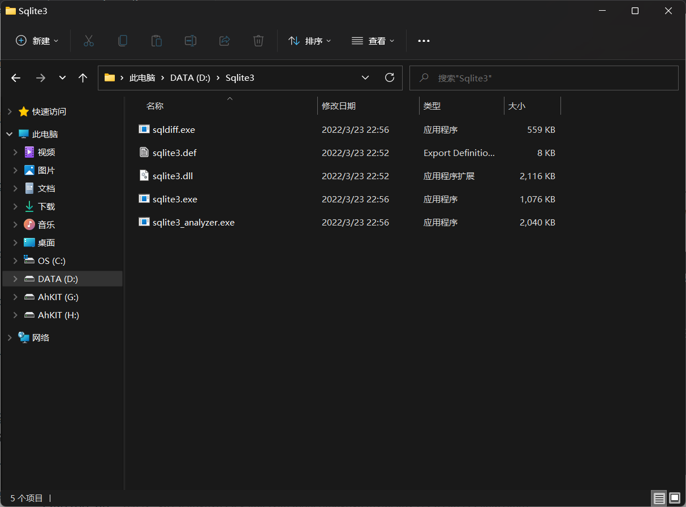Select file name sqlite3.dll
This screenshot has width=686, height=507.
tap(172, 176)
